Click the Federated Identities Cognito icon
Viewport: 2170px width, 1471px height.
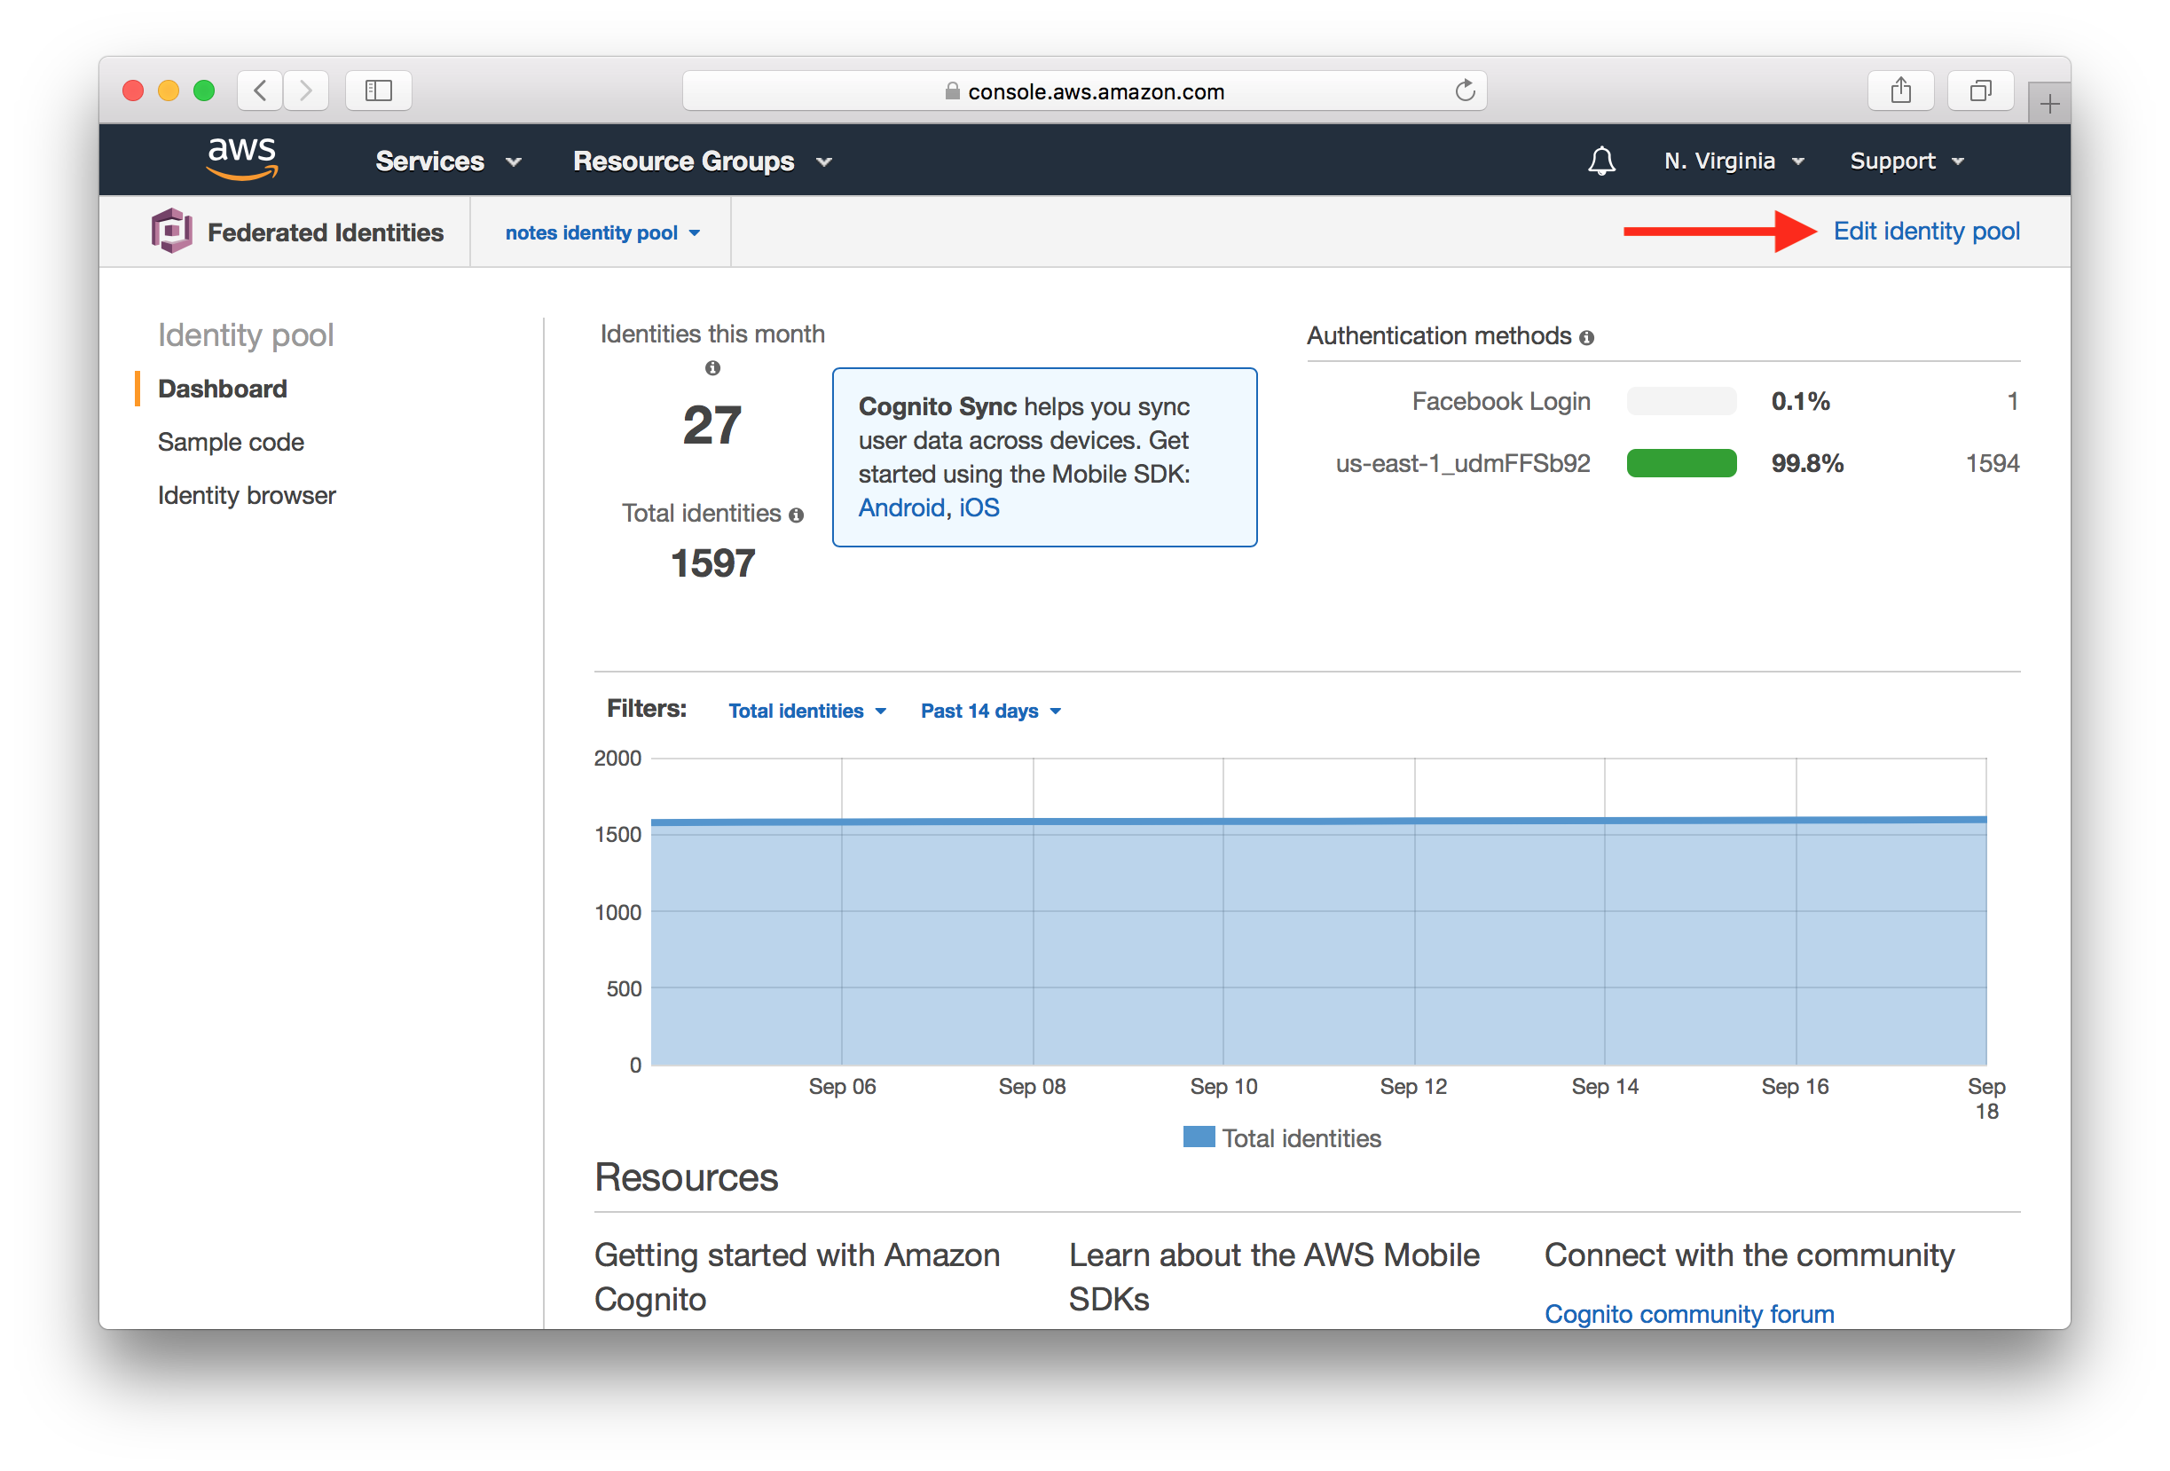click(172, 231)
